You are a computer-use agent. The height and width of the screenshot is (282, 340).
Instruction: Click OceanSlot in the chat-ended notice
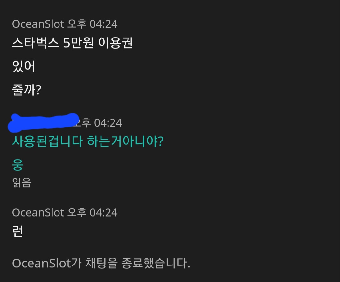point(41,263)
